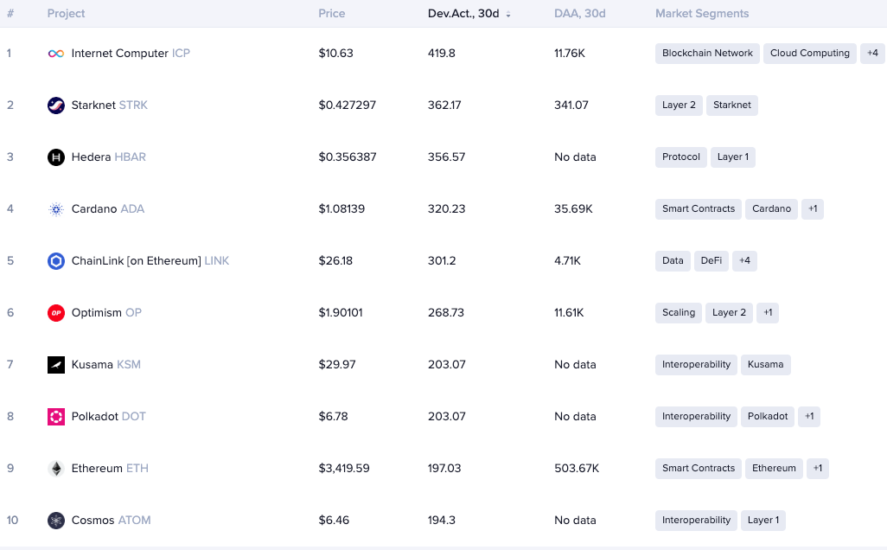This screenshot has height=550, width=887.
Task: Select Smart Contracts tag in Ethereum row
Action: (x=698, y=469)
